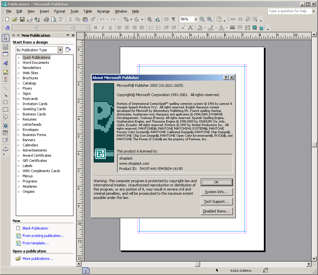Select the Line drawing tool
Screen dimensions: 318x275
(5, 88)
